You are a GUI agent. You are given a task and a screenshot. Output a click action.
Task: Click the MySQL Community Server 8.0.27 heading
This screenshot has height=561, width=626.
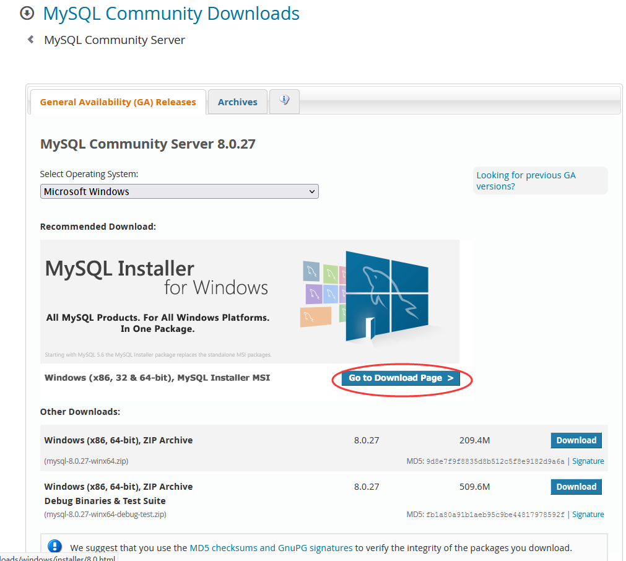pos(148,144)
